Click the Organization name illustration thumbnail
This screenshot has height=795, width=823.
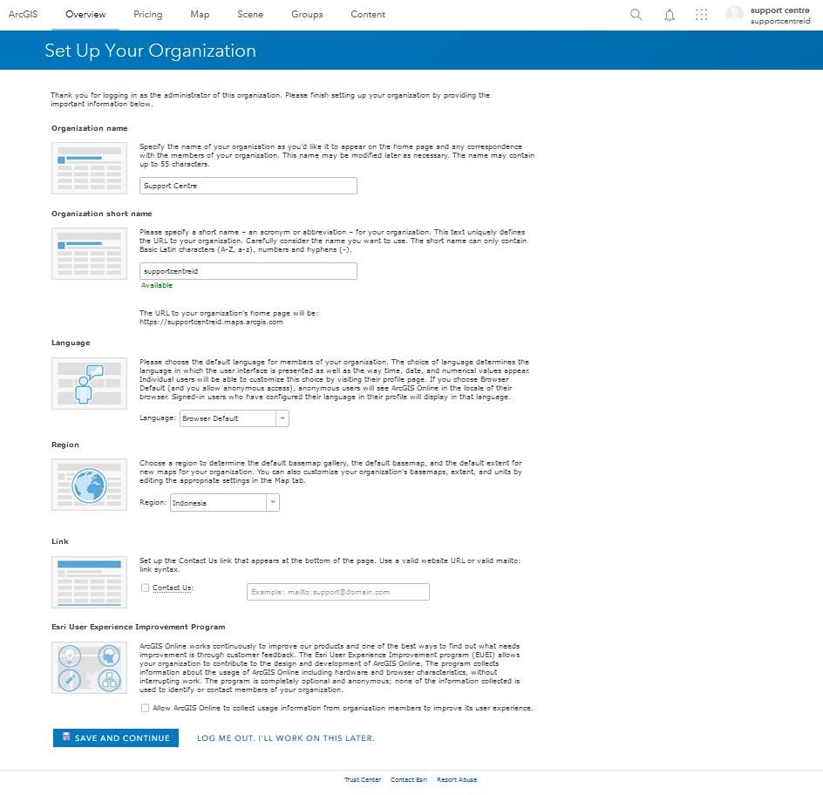click(x=89, y=168)
